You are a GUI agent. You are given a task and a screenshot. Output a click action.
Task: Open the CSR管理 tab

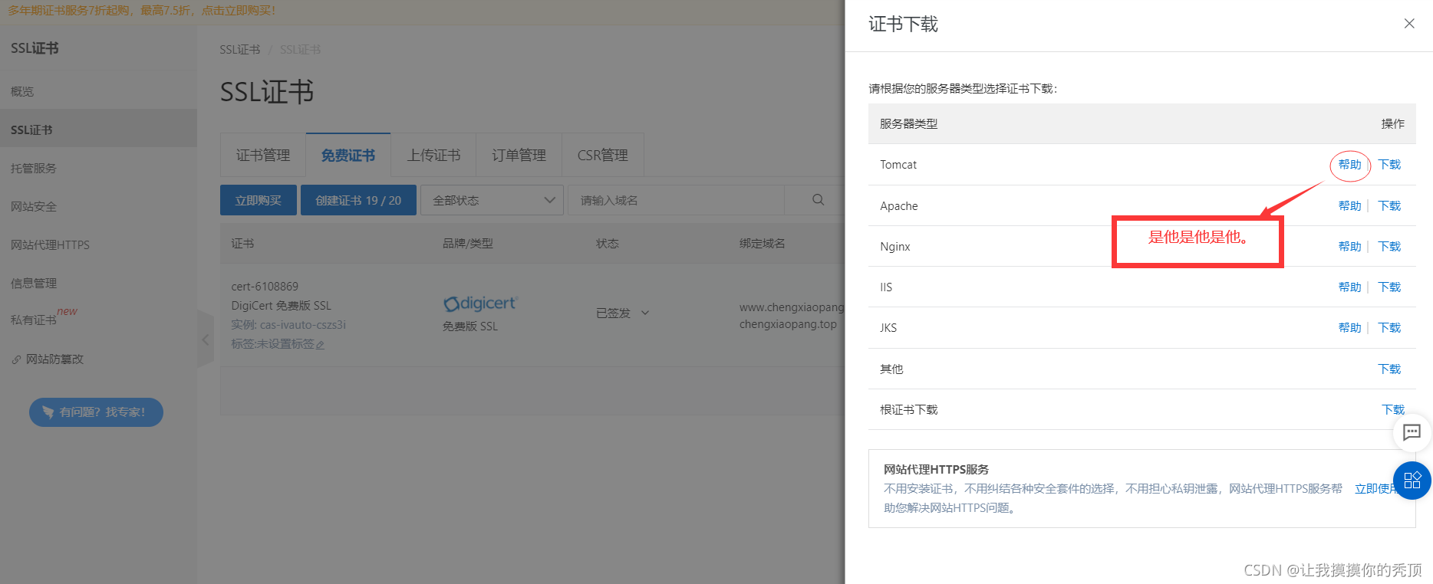coord(603,156)
